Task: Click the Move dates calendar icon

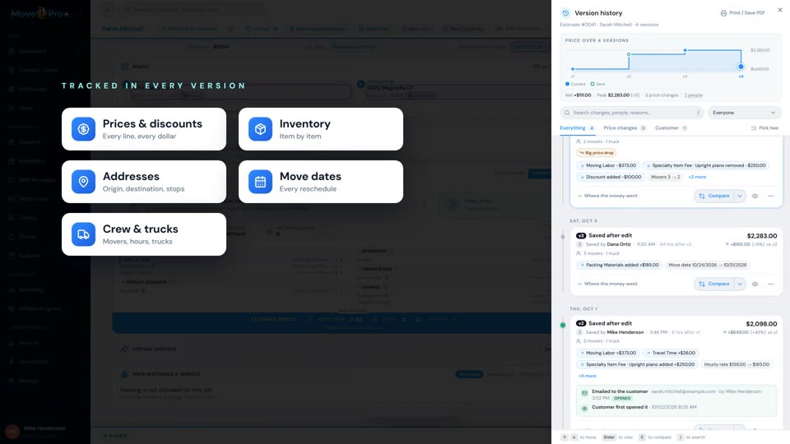Action: (x=260, y=182)
